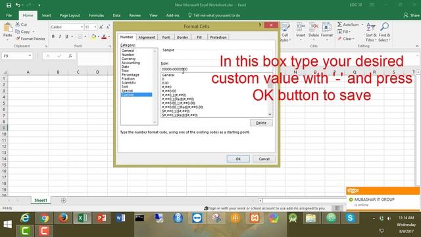Open the File menu tab

click(9, 15)
